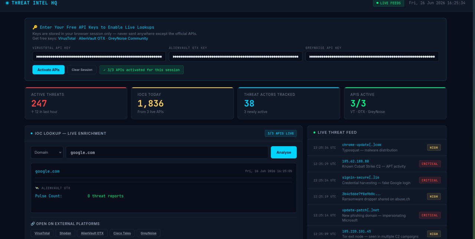
Task: Click the CRITICAL badge on 185.62.188.88 row
Action: pyautogui.click(x=430, y=164)
